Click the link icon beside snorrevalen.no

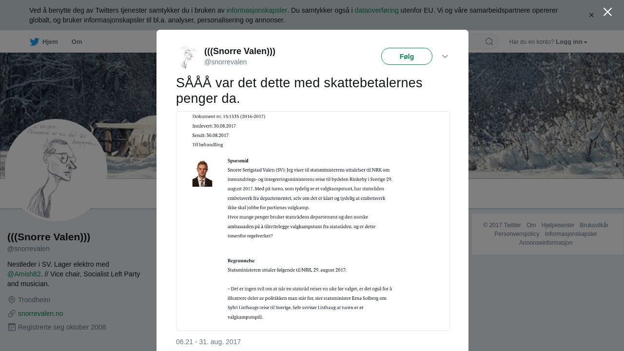click(12, 313)
